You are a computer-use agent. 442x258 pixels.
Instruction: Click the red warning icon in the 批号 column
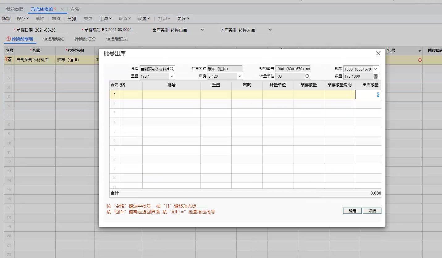(x=420, y=60)
